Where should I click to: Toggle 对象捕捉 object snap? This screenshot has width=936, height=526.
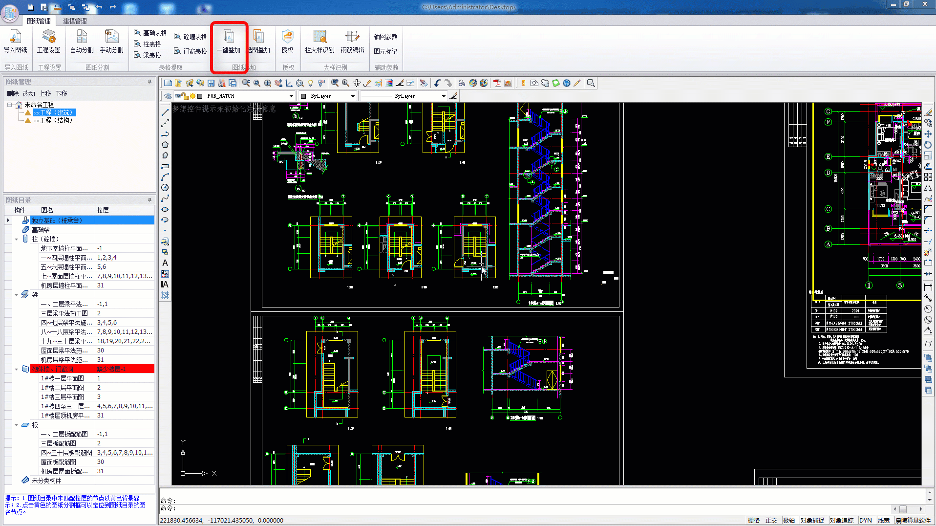(812, 521)
